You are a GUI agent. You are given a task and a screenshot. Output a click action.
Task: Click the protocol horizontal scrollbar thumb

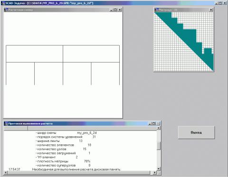[78, 173]
